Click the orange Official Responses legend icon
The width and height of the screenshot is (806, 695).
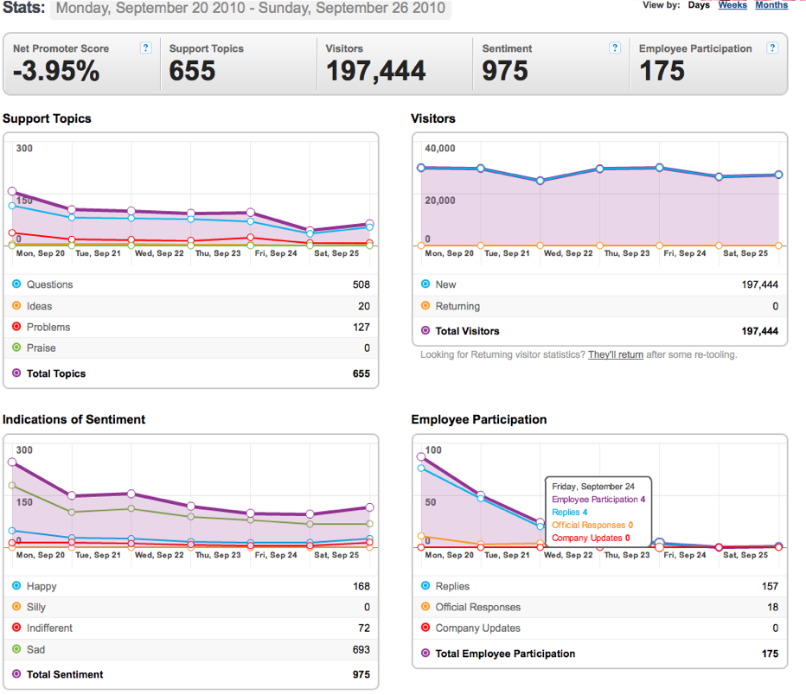tap(425, 606)
